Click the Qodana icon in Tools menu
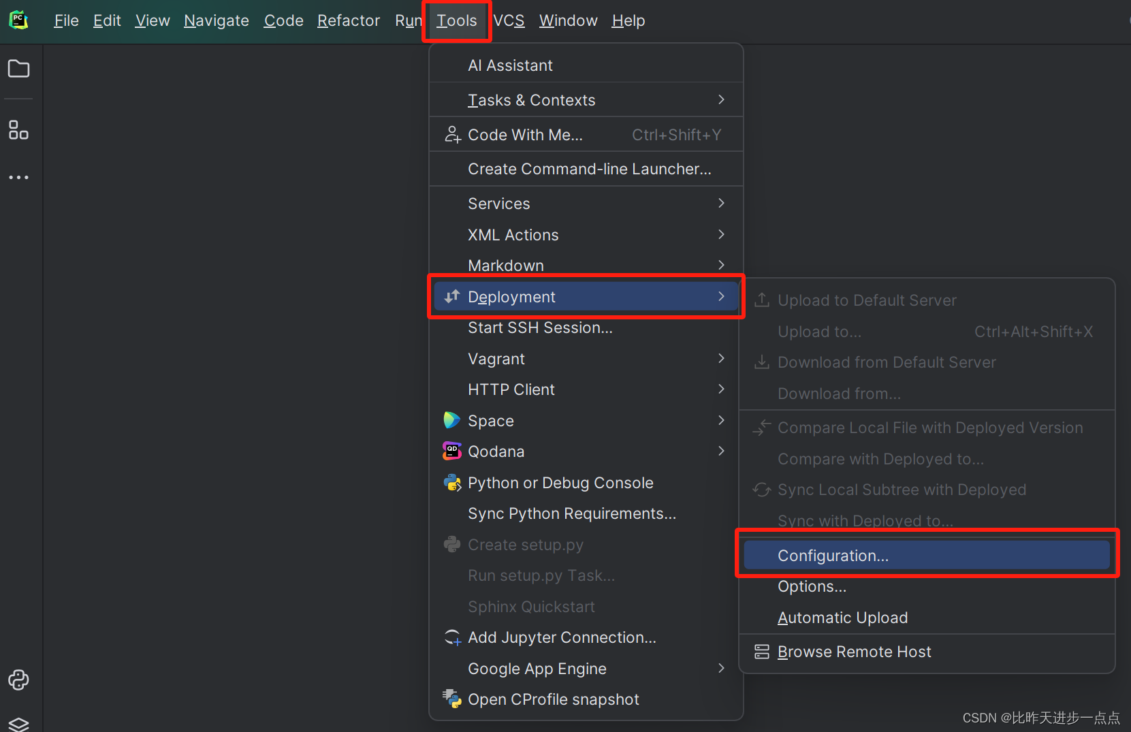1131x732 pixels. 451,451
